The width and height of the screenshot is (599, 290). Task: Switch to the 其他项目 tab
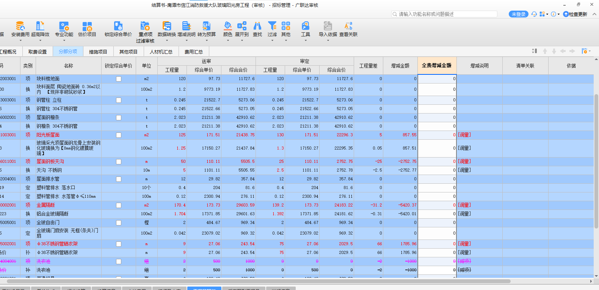point(129,52)
